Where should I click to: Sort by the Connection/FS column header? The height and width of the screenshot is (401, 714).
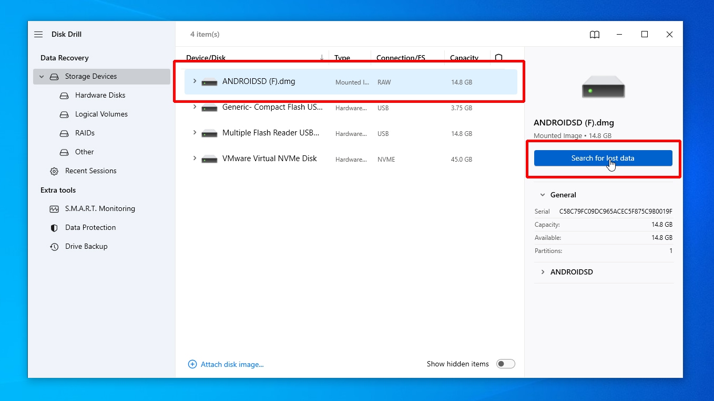401,58
